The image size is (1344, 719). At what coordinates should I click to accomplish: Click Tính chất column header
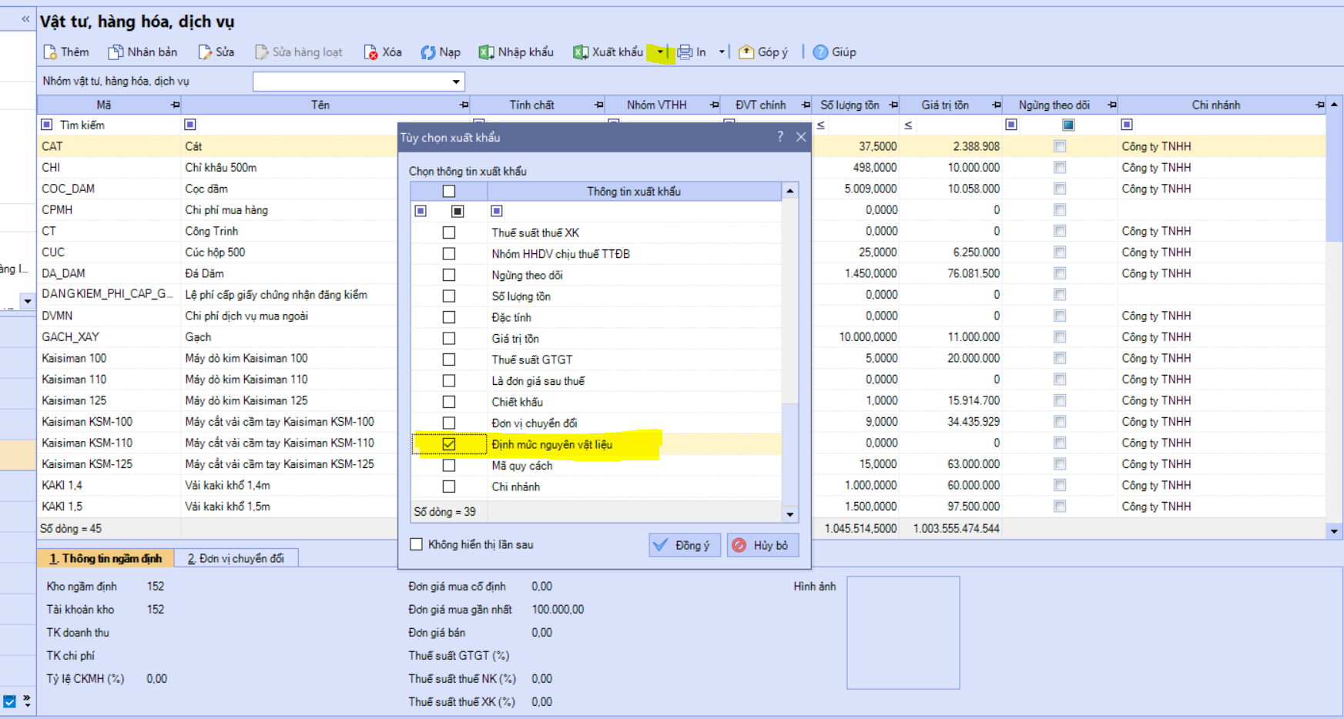point(531,105)
